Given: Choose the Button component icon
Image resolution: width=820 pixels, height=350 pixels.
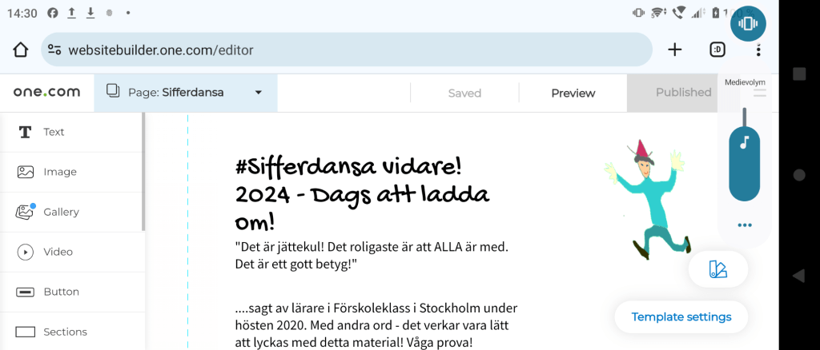Looking at the screenshot, I should tap(26, 292).
